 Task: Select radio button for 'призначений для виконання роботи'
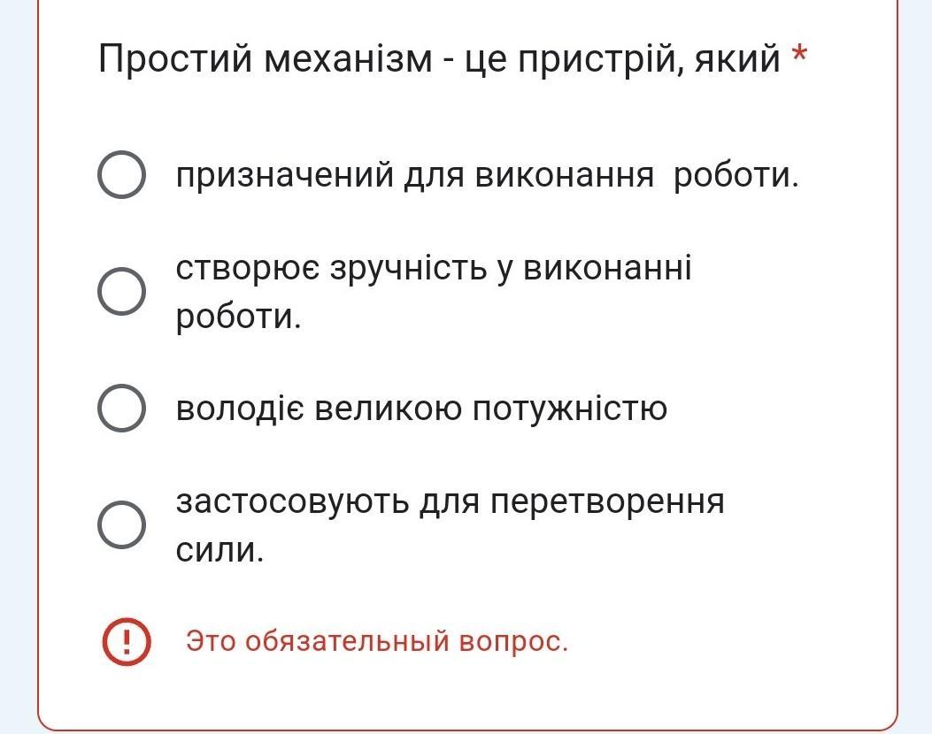121,174
